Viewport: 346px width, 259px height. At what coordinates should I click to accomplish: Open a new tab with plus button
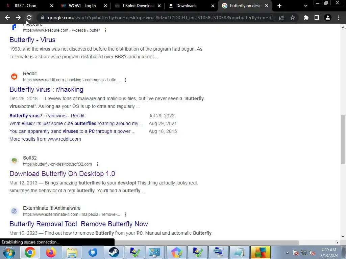[x=279, y=6]
